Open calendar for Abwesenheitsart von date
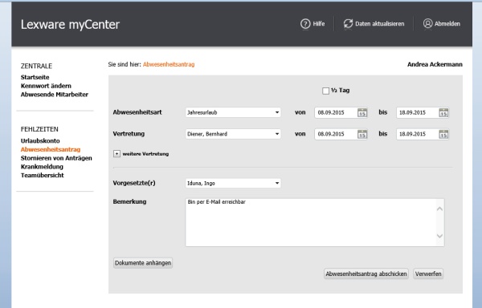The width and height of the screenshot is (482, 308). pyautogui.click(x=362, y=112)
